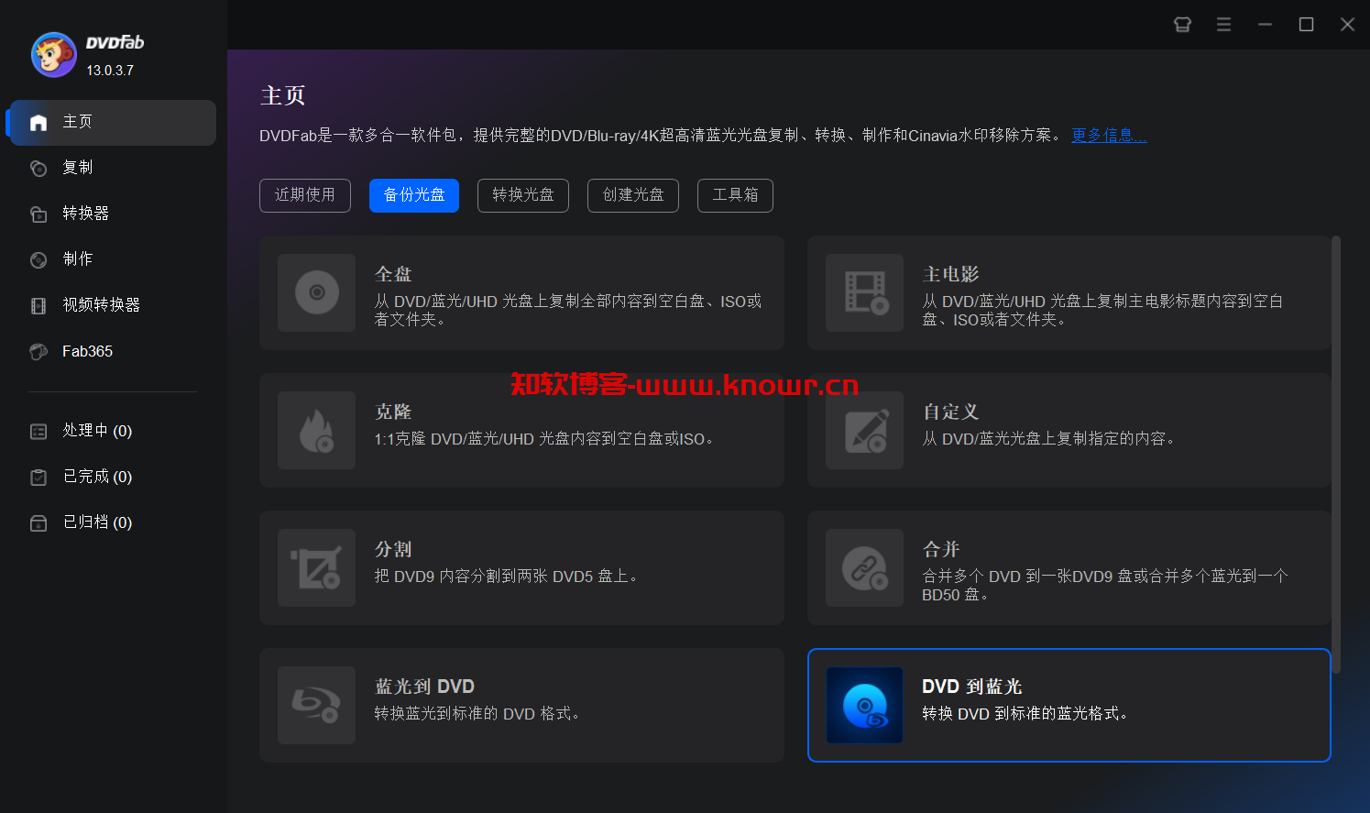Open 复制 module in sidebar
The height and width of the screenshot is (813, 1370).
(112, 169)
